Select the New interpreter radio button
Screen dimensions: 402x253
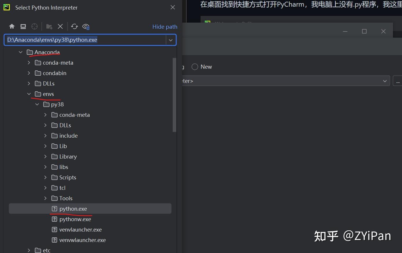pyautogui.click(x=194, y=67)
